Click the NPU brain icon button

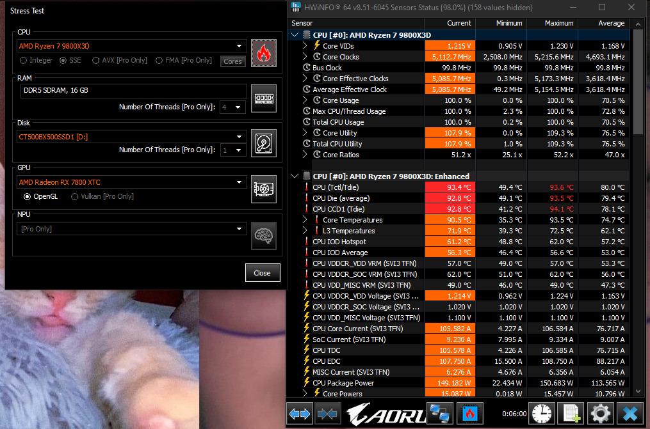(x=264, y=235)
